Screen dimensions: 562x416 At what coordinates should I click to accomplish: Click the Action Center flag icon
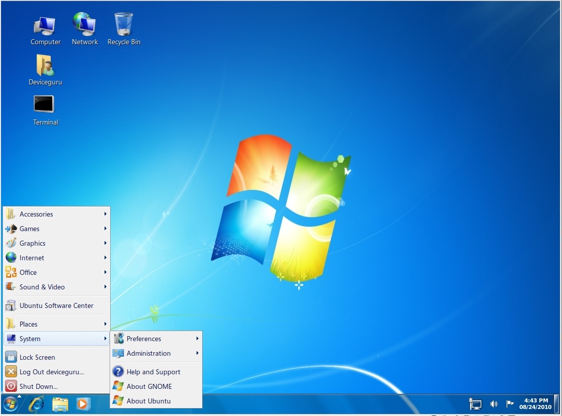[x=510, y=404]
